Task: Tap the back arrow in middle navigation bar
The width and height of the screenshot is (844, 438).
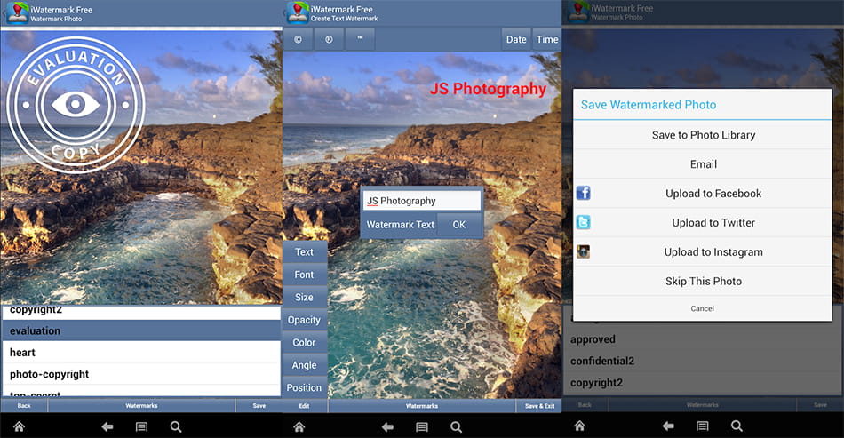Action: point(387,426)
